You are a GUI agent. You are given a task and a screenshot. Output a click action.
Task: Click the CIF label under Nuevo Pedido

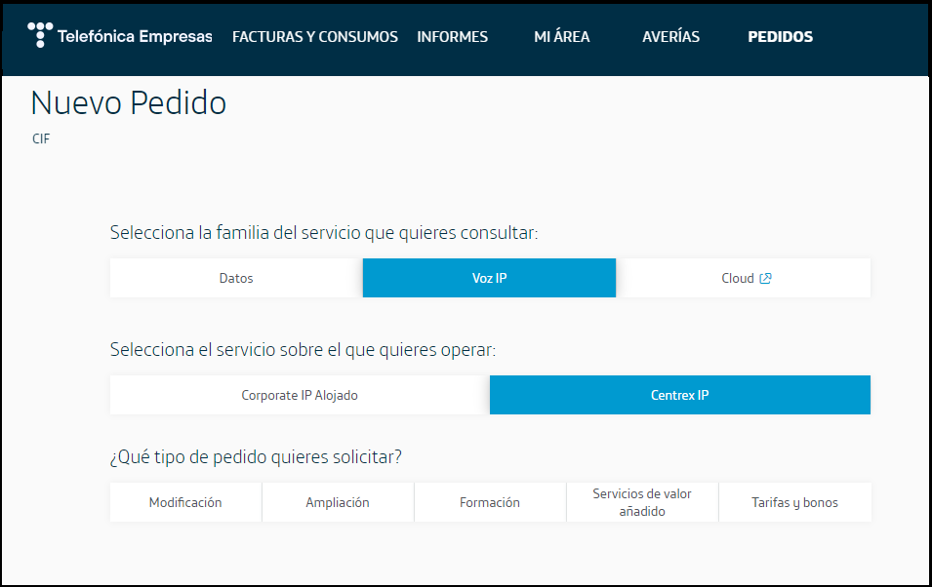tap(41, 138)
